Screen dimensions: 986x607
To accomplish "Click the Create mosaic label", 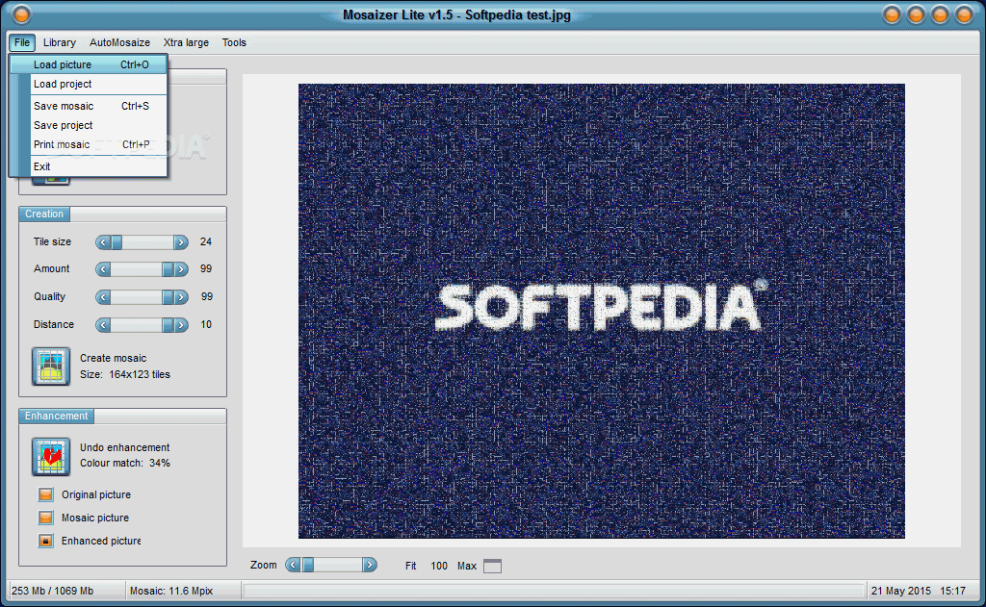I will coord(114,358).
